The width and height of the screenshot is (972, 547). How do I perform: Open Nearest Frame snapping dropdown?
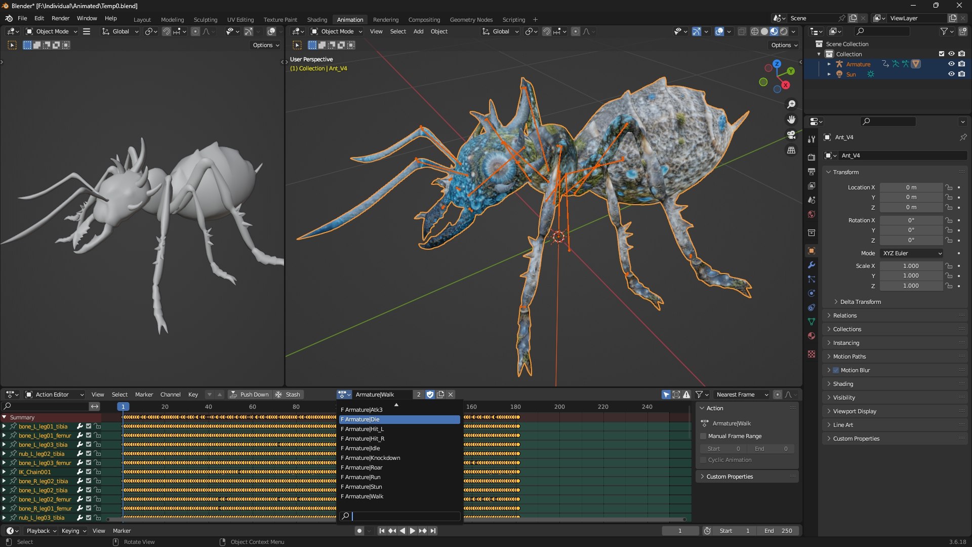point(742,395)
